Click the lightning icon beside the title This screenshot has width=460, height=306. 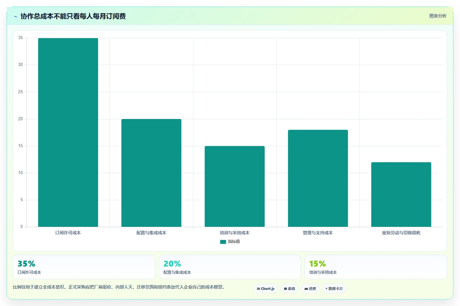pyautogui.click(x=15, y=16)
